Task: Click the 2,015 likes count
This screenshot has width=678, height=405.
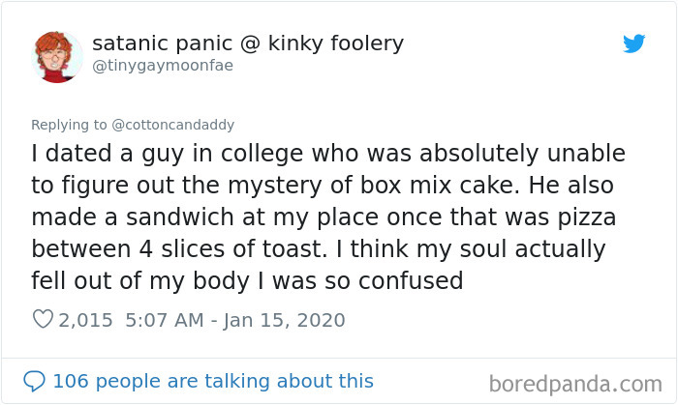Action: 86,320
